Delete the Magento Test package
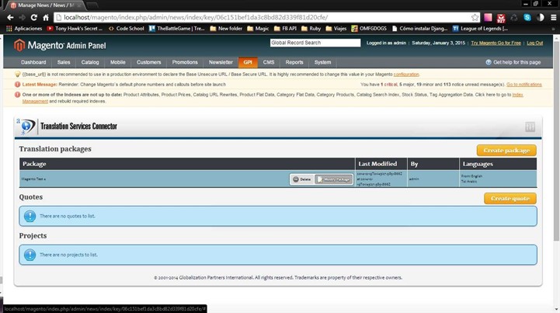The height and width of the screenshot is (313, 560). coord(302,179)
